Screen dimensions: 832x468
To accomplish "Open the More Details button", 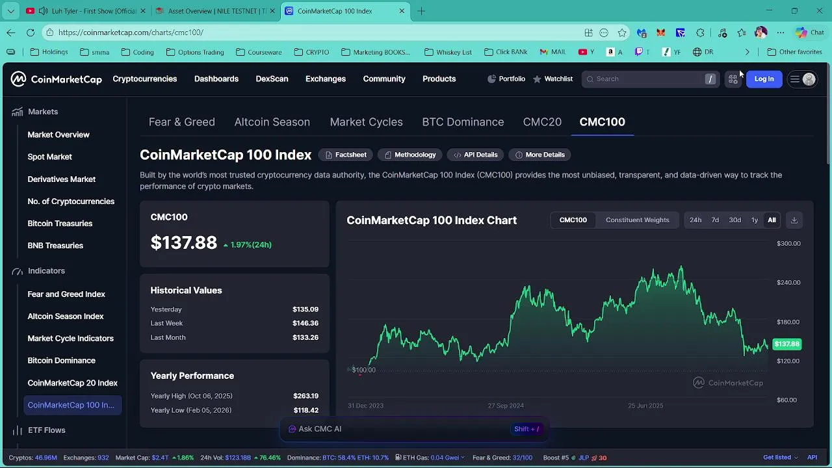I will click(x=540, y=155).
